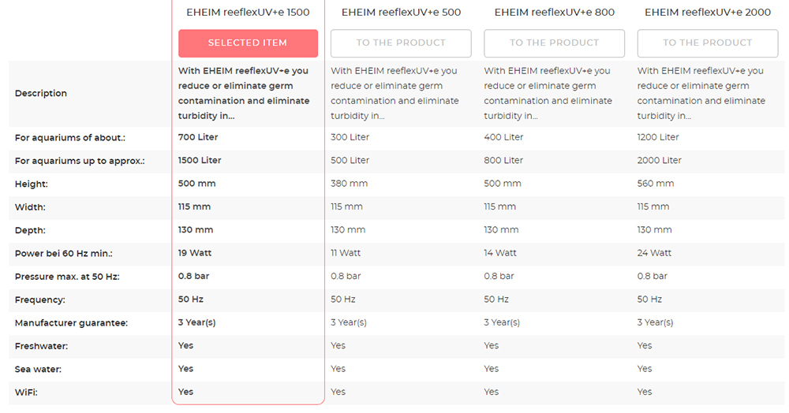
Task: Click the 14 Watt cell
Action: click(x=500, y=253)
